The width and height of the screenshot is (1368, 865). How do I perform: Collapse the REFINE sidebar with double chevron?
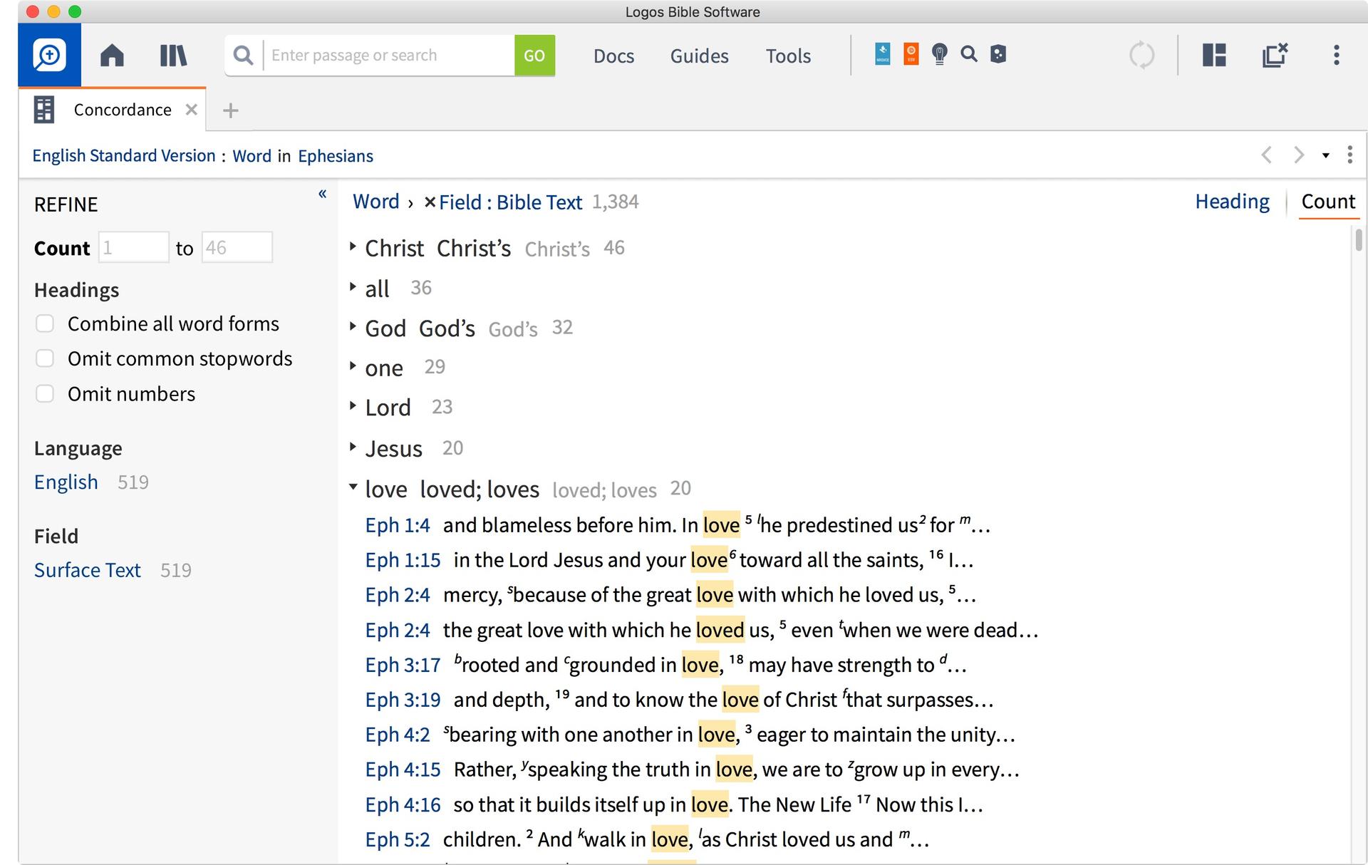click(x=323, y=194)
